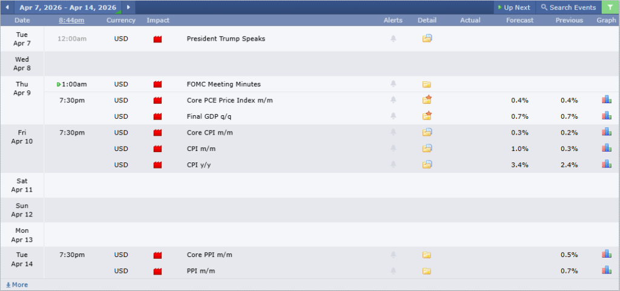View graph icon for CPI y/y
This screenshot has height=291, width=620.
[x=606, y=164]
